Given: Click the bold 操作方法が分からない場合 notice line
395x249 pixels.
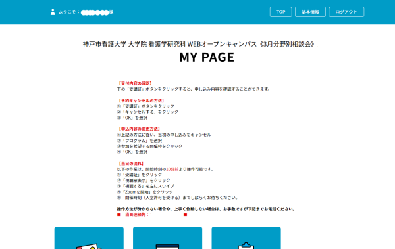Looking at the screenshot, I should coord(206,209).
